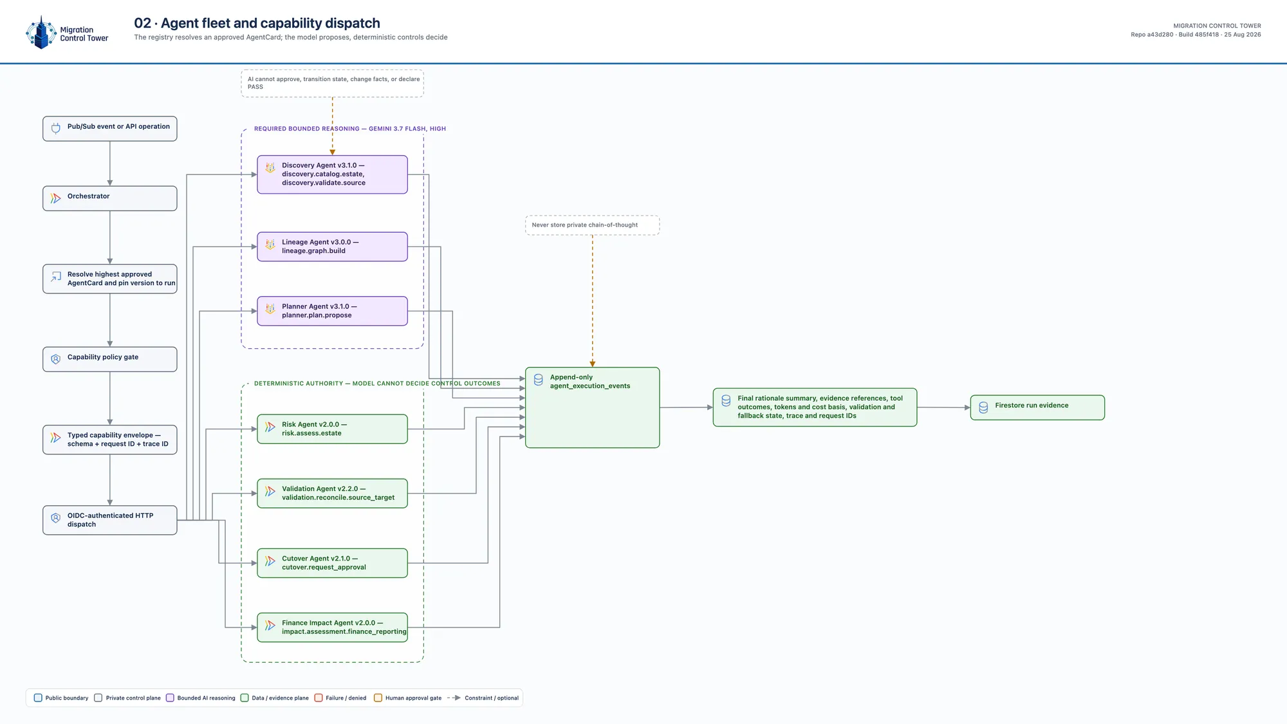
Task: Select the risk.assess.estate text
Action: tap(311, 433)
